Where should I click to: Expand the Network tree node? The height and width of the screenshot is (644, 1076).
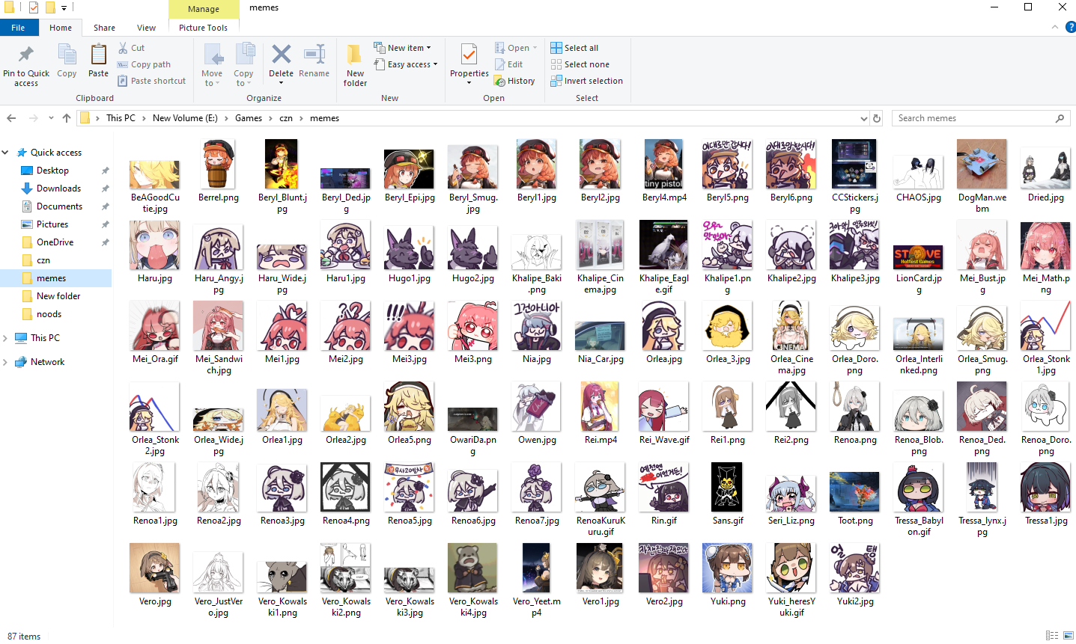click(6, 362)
